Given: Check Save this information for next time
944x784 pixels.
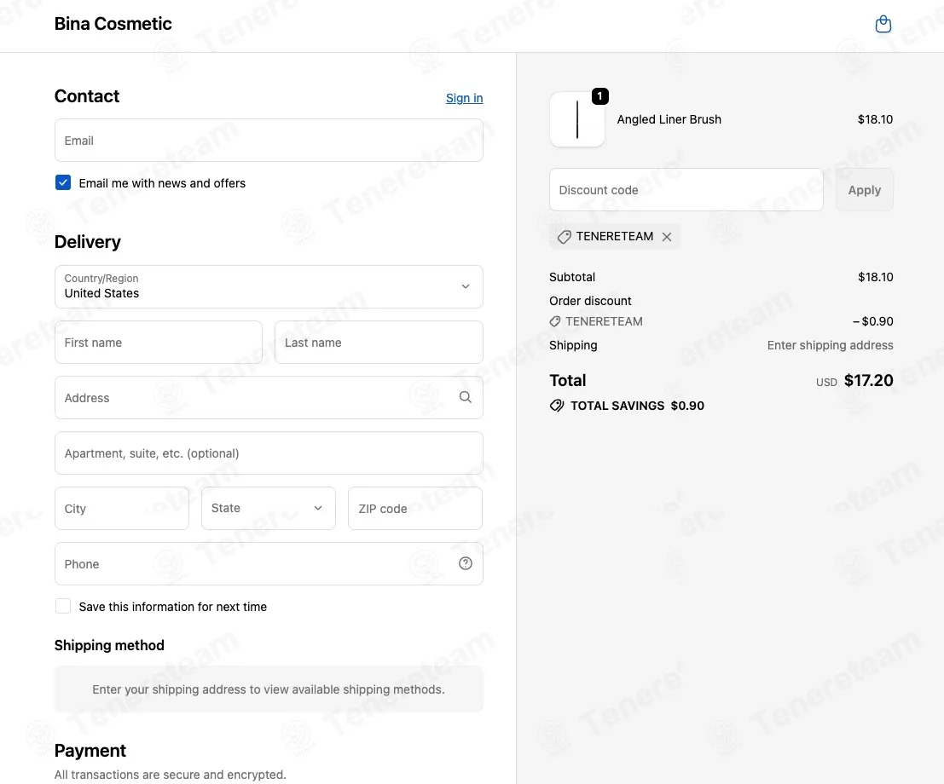Looking at the screenshot, I should point(63,606).
